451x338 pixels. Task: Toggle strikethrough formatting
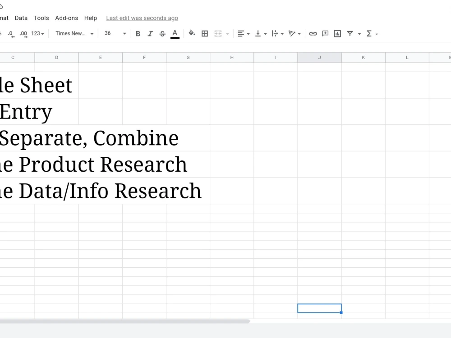pos(162,34)
